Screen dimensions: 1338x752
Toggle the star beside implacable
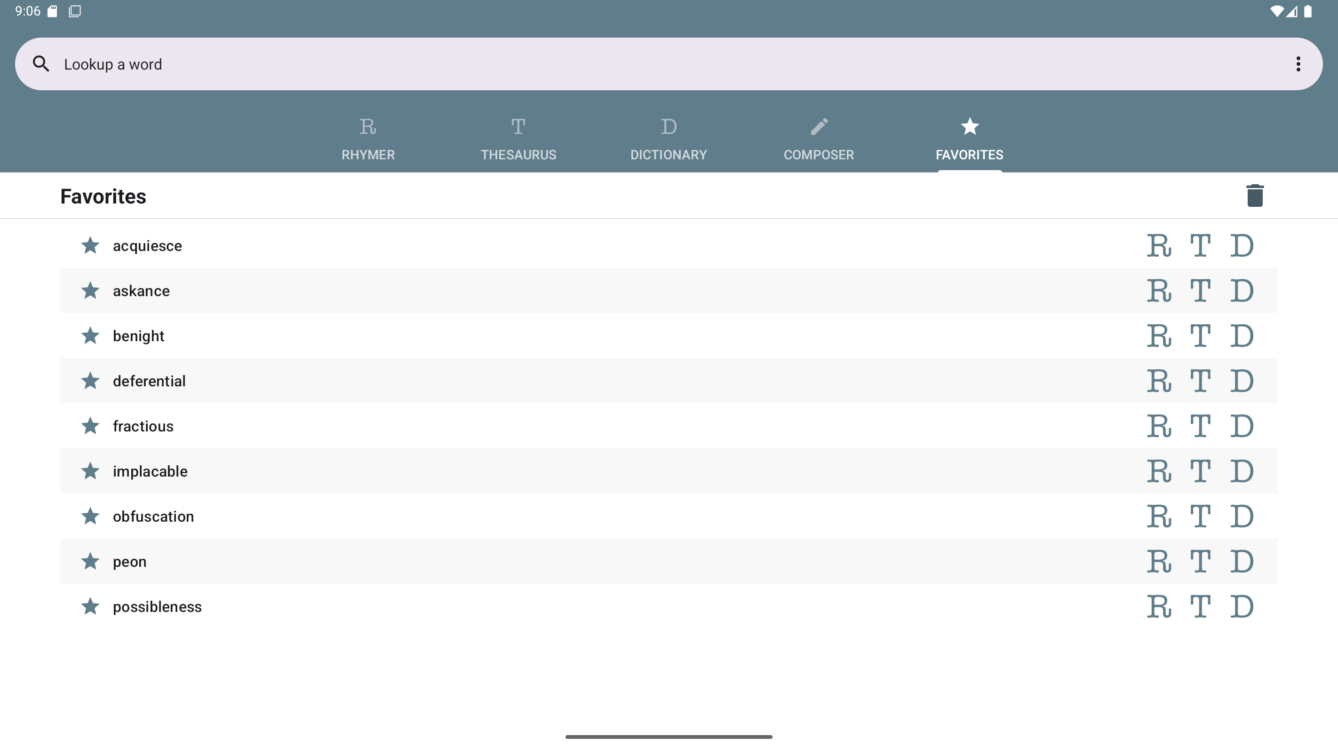[90, 471]
